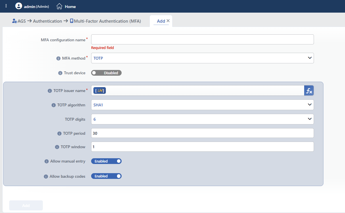
Task: Click the "TOTP digits" label
Action: click(75, 119)
